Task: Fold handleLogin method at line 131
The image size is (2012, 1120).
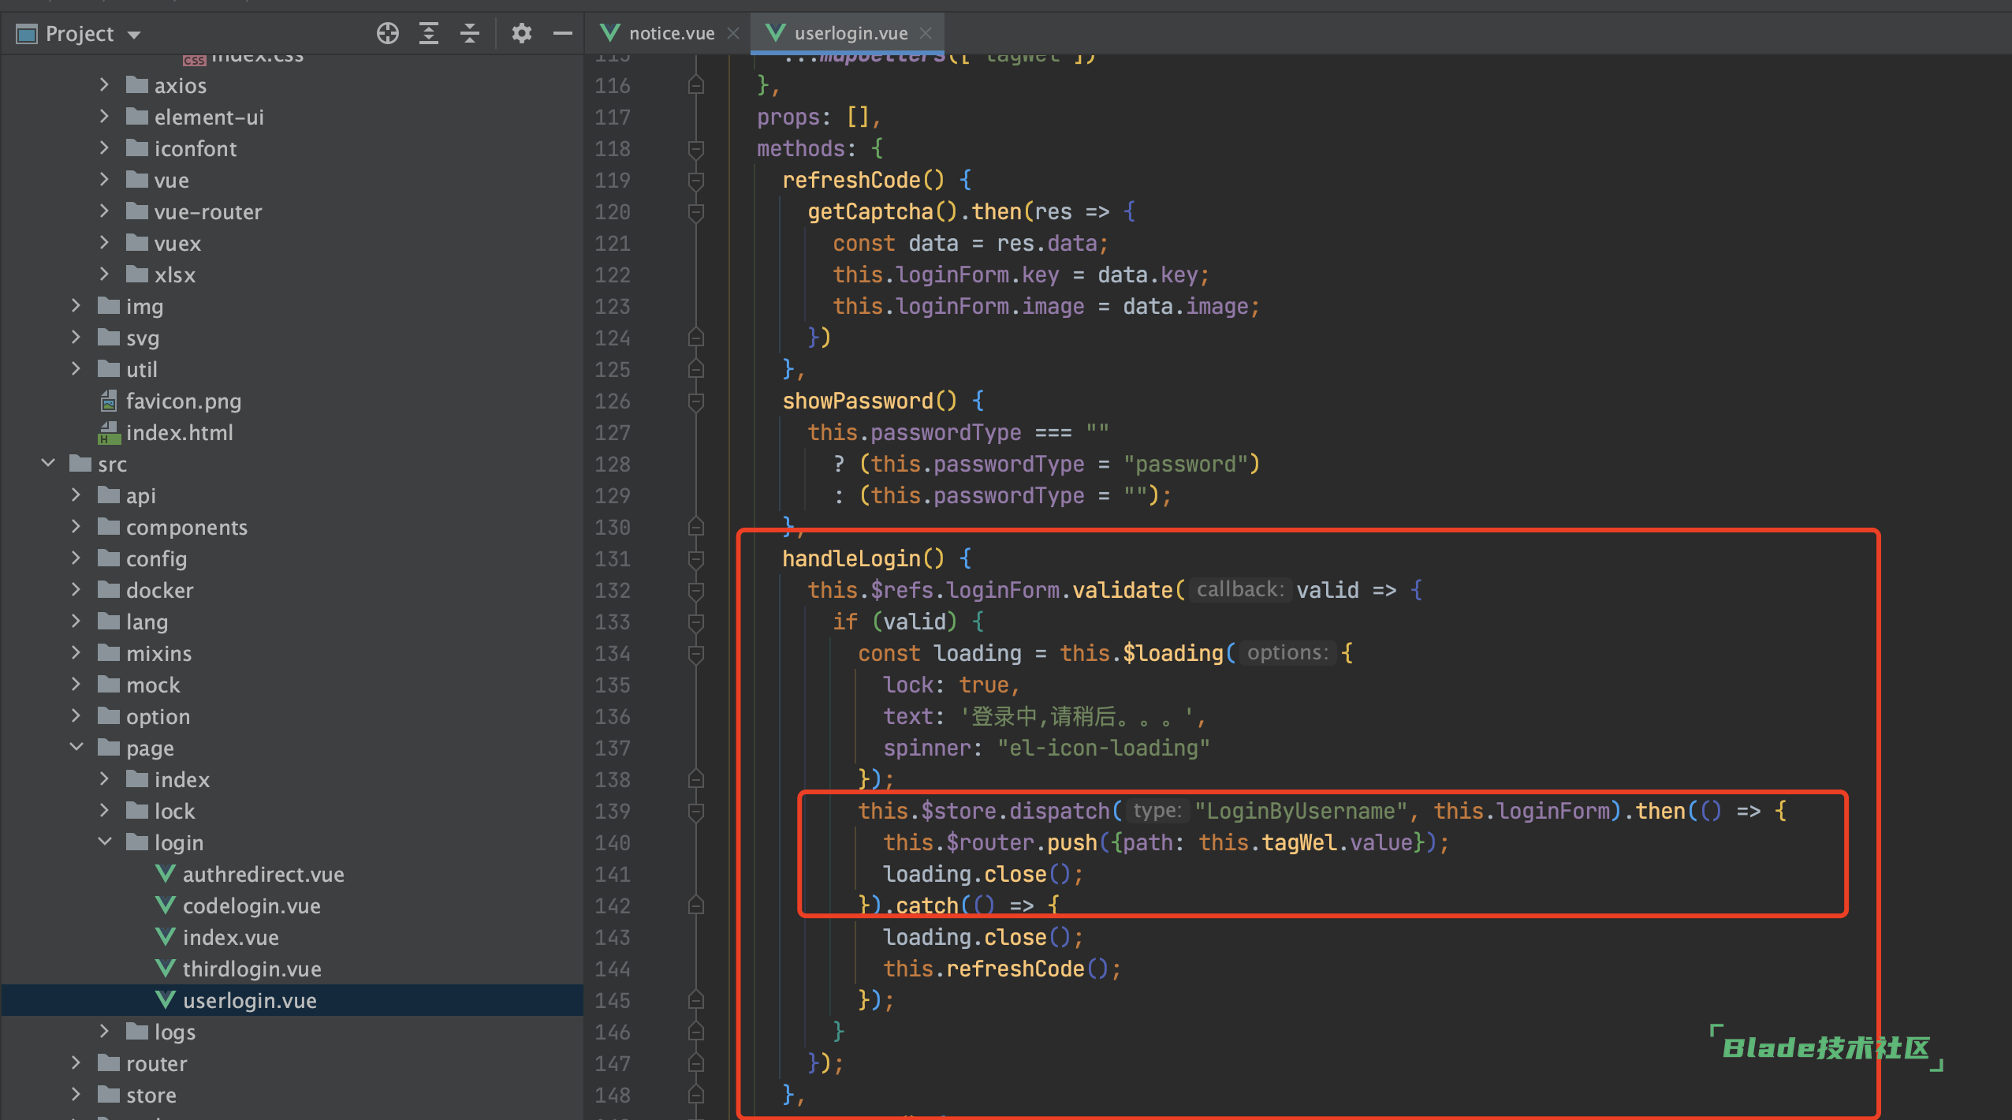Action: (x=695, y=559)
